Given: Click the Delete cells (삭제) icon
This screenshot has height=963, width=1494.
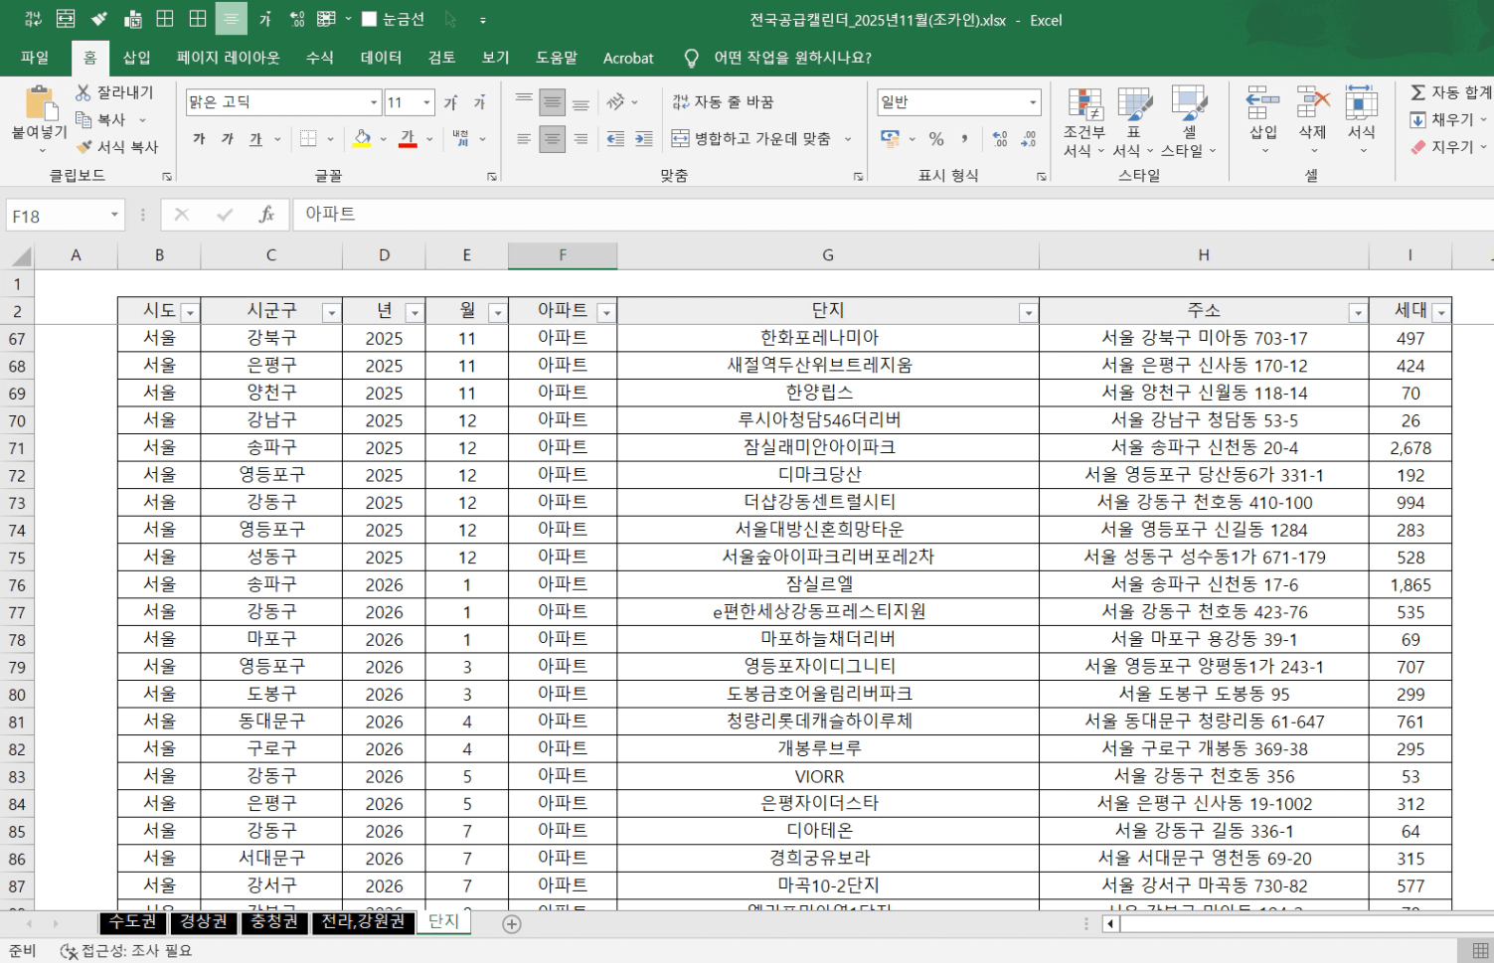Looking at the screenshot, I should click(x=1312, y=109).
